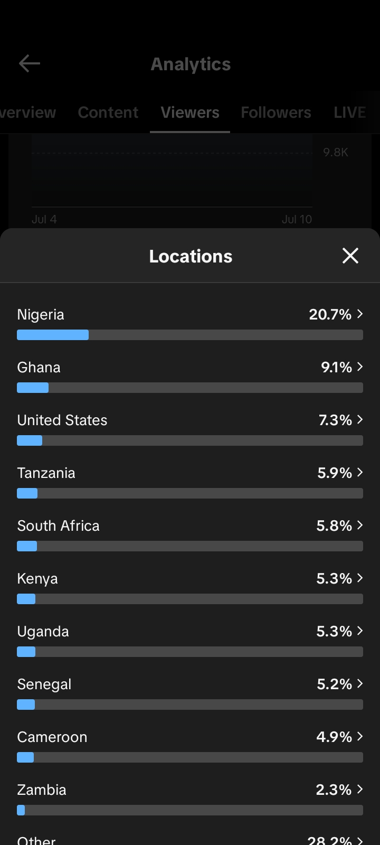
Task: Open the LIVE tab
Action: (x=350, y=112)
